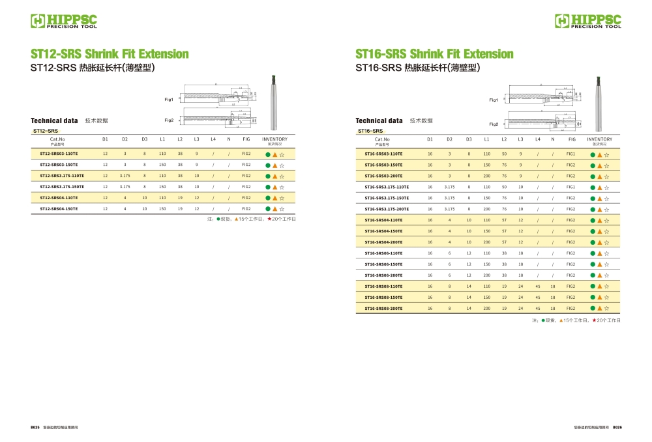Click catalog number ST16-SRS04-110TE
652x442 pixels.
(383, 221)
